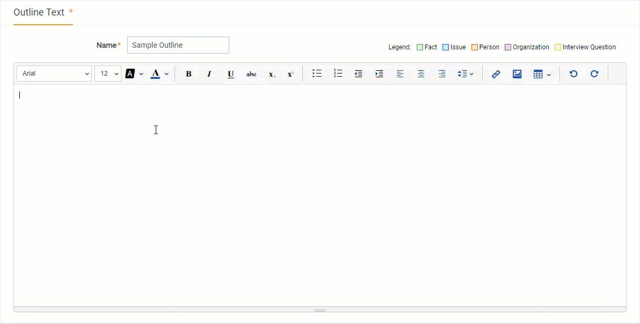
Task: Insert a hyperlink
Action: (x=496, y=74)
